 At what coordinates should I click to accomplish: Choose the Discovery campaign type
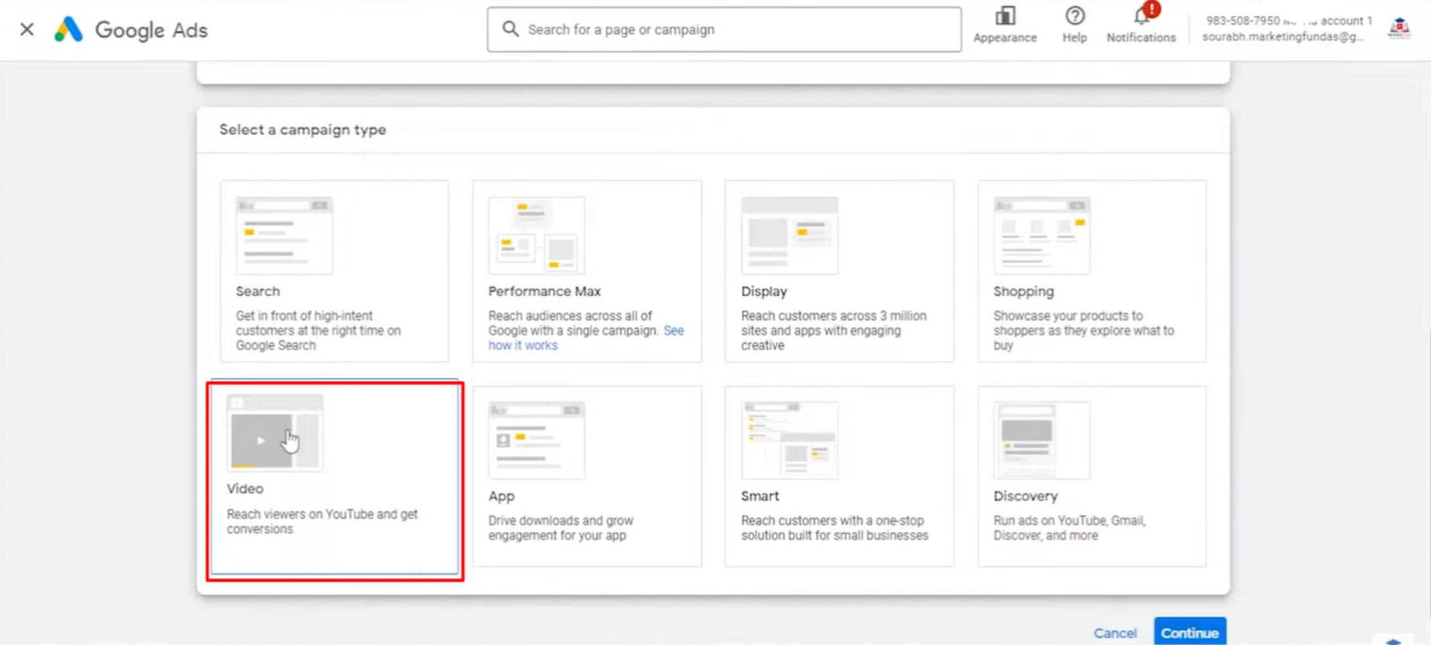tap(1091, 476)
